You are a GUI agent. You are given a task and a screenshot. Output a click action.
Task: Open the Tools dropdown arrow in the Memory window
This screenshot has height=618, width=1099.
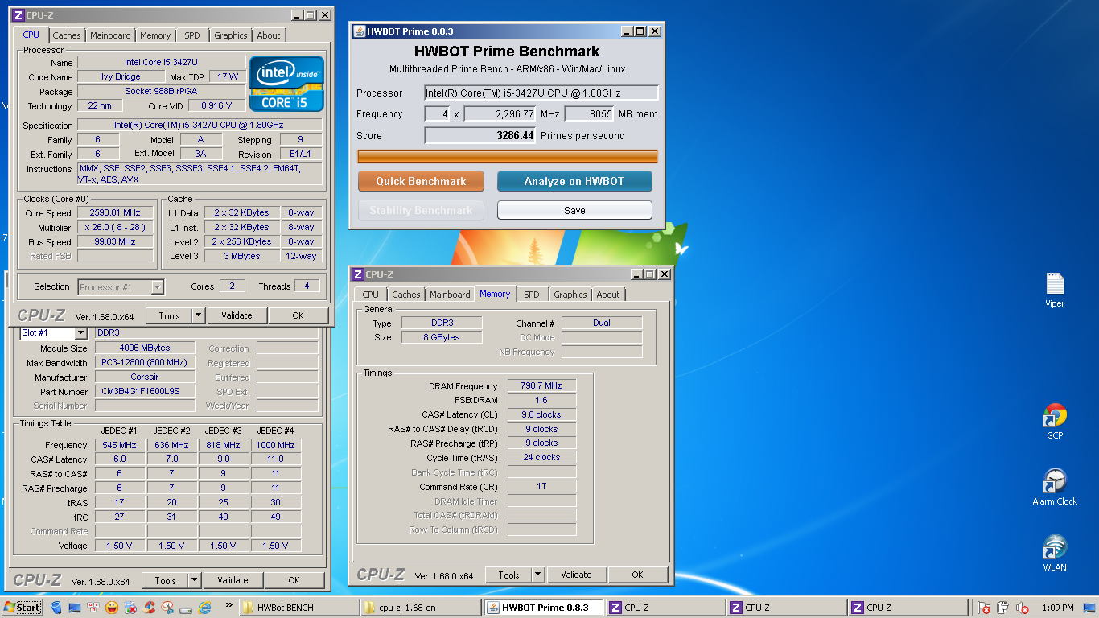[x=537, y=575]
